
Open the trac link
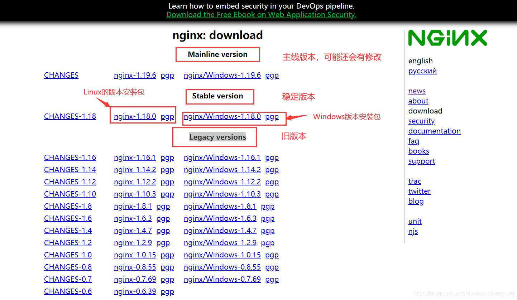(415, 181)
